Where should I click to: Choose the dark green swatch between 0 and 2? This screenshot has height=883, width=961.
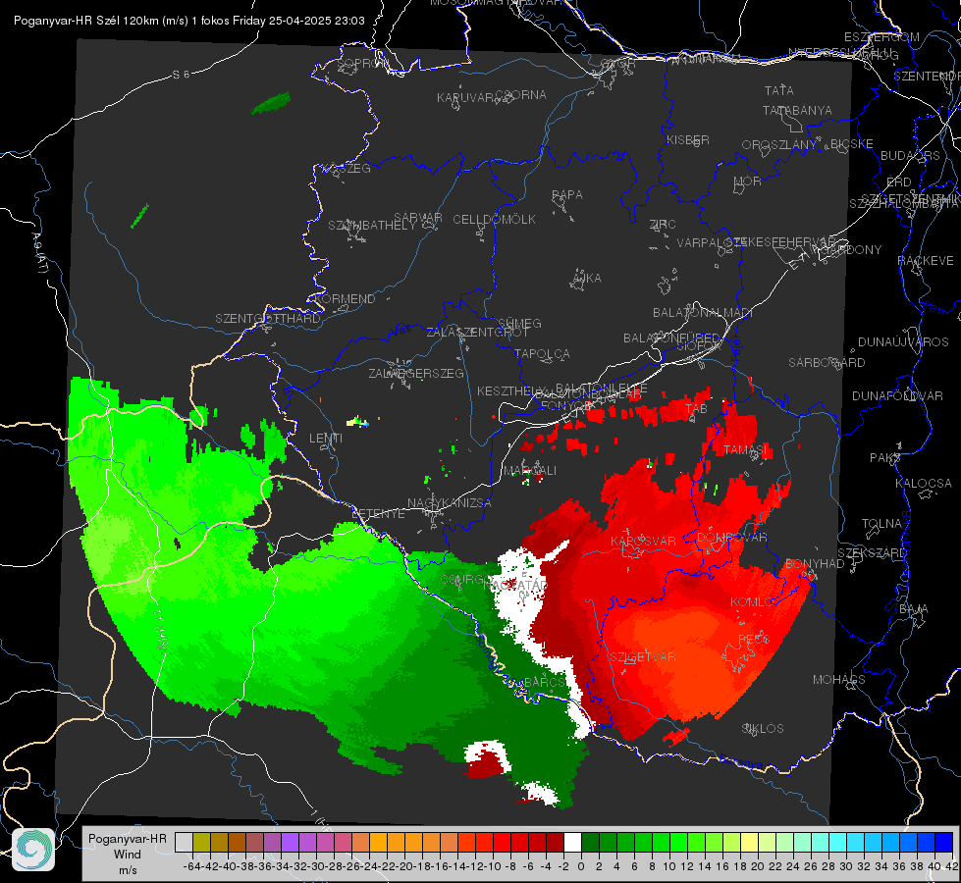tap(590, 842)
